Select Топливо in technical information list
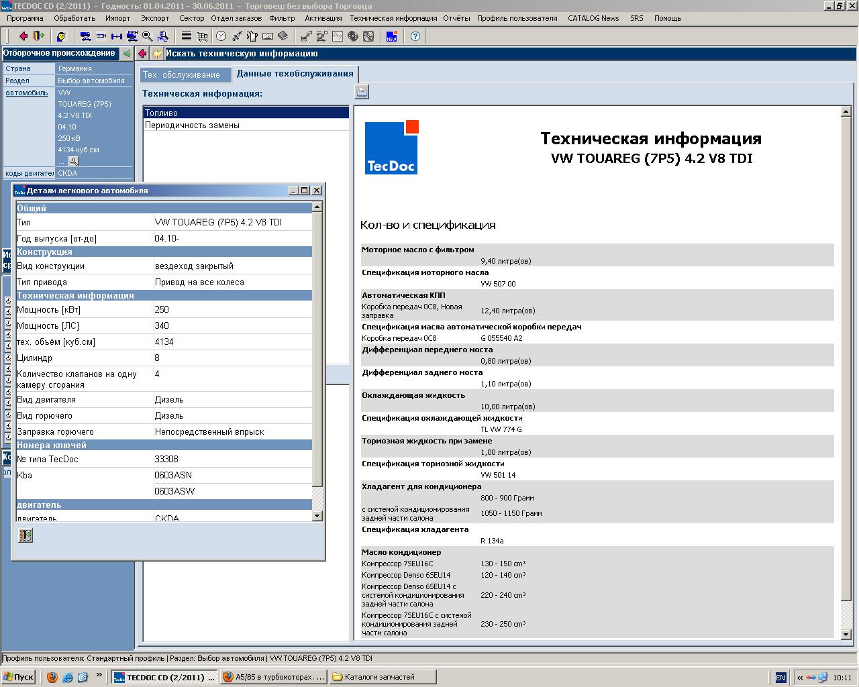859x687 pixels. pyautogui.click(x=246, y=113)
